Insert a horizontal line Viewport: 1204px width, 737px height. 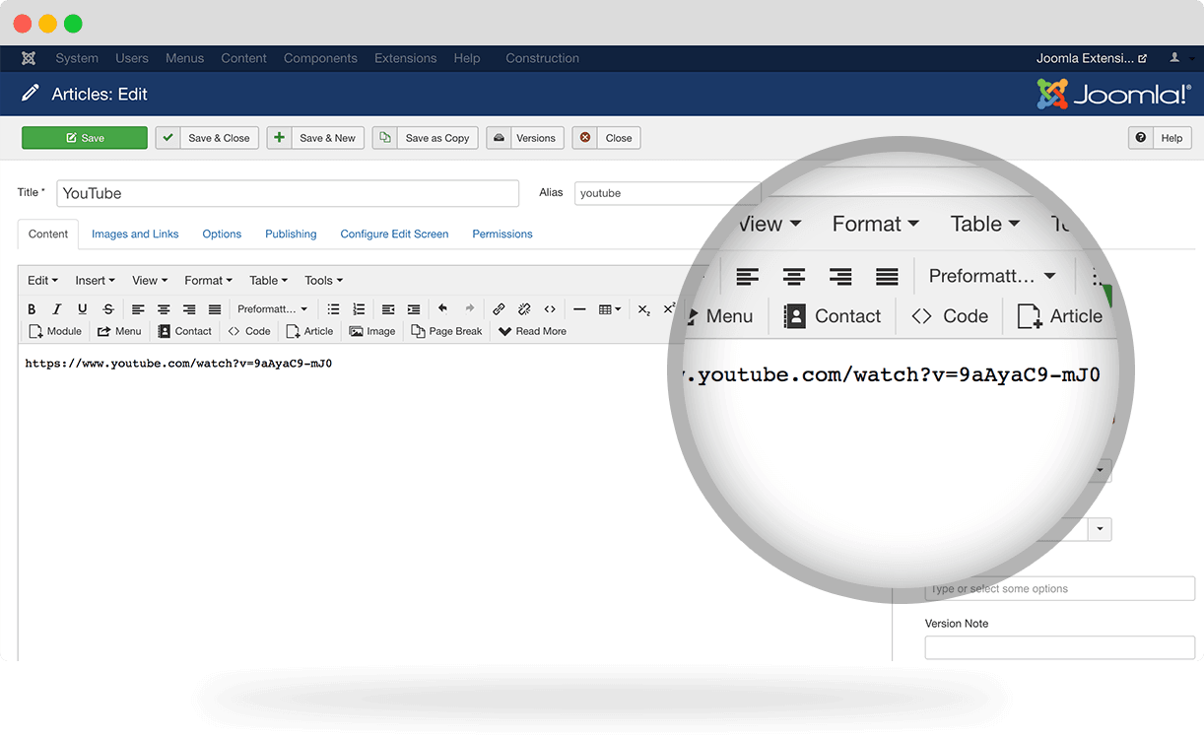tap(579, 309)
